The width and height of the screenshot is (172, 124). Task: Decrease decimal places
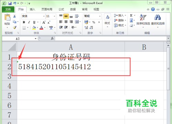pyautogui.click(x=91, y=28)
